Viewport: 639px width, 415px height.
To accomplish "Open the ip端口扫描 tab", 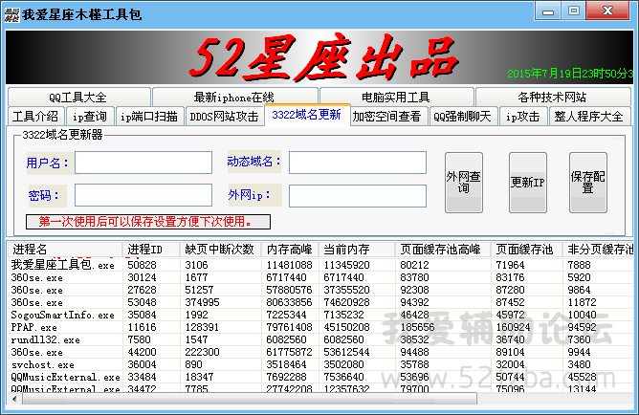I will [149, 117].
